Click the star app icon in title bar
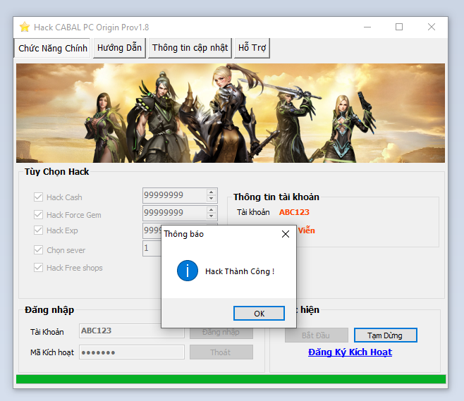The height and width of the screenshot is (401, 464). [x=25, y=27]
